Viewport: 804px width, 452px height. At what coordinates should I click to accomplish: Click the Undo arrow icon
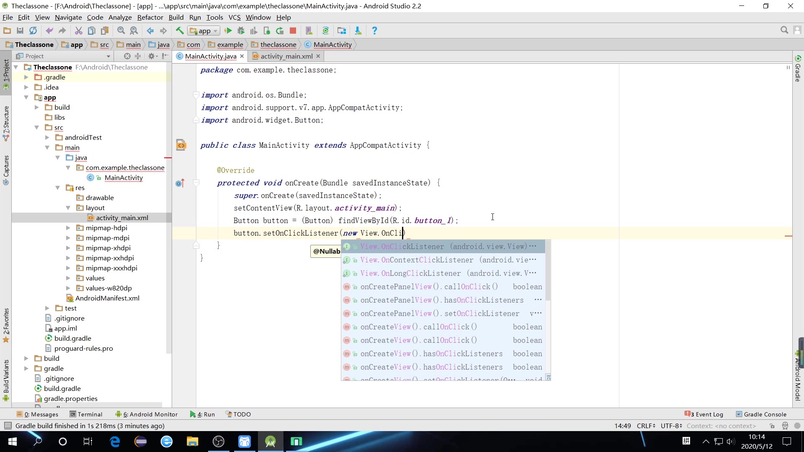pyautogui.click(x=49, y=31)
